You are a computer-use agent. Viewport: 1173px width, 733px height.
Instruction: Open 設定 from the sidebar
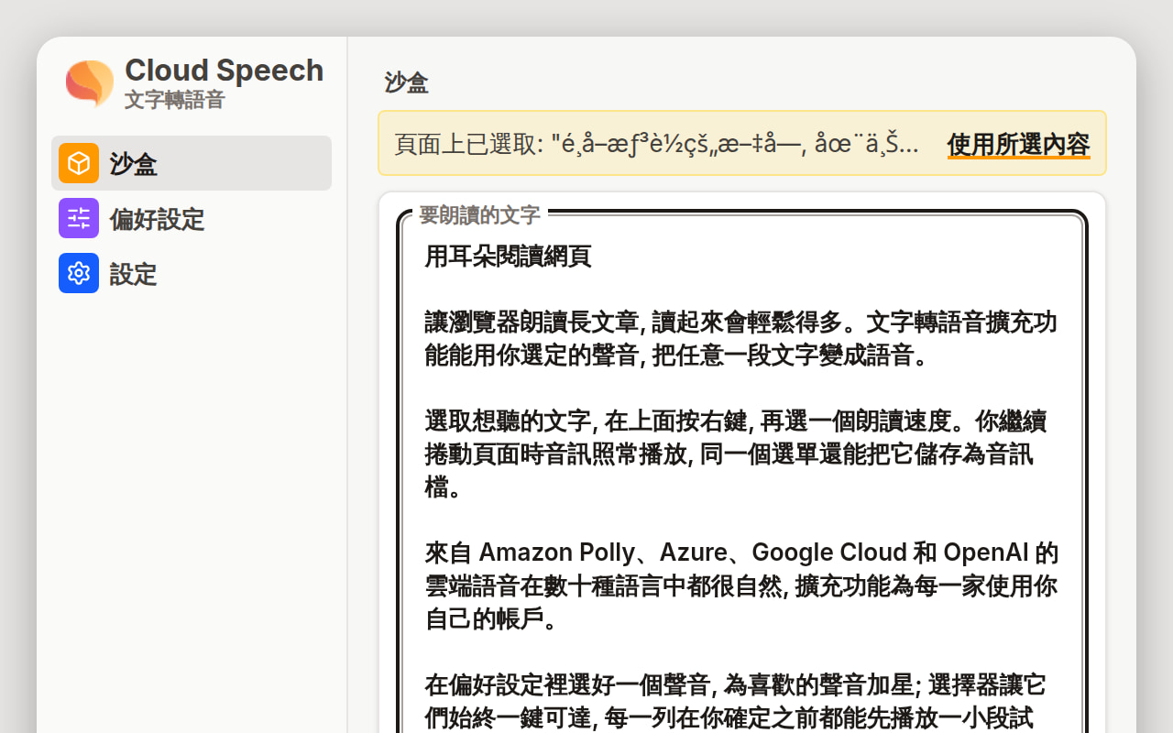pyautogui.click(x=192, y=273)
